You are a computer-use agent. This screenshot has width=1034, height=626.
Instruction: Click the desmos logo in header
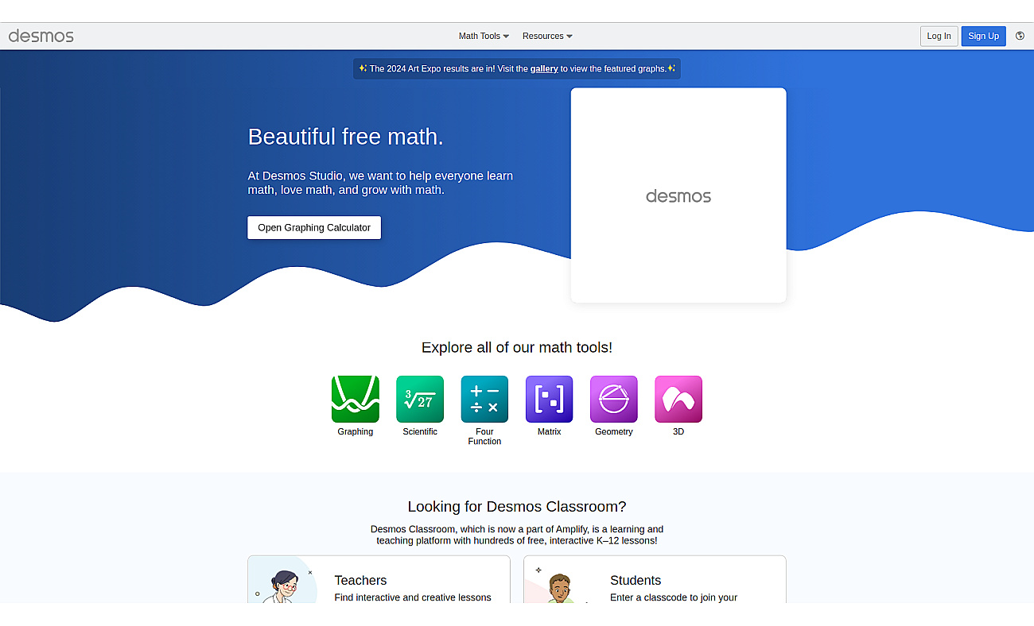tap(41, 36)
